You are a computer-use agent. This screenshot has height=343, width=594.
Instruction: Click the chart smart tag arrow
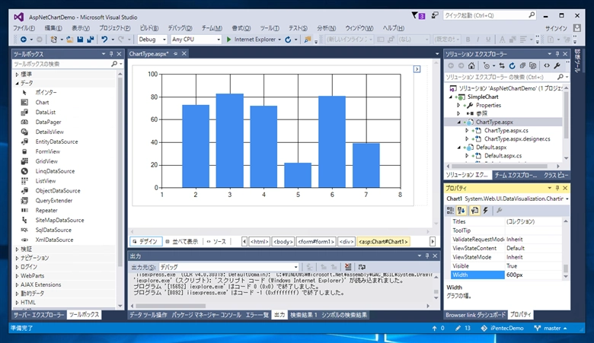(417, 69)
